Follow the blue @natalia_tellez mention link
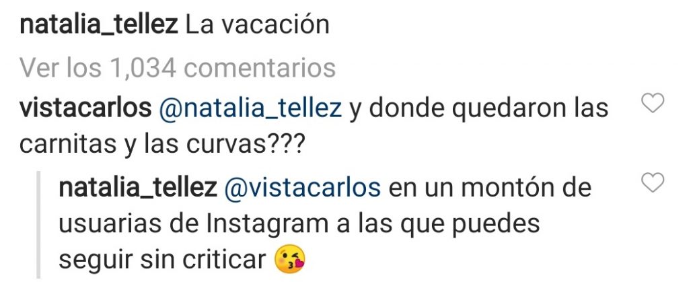The height and width of the screenshot is (282, 689). [x=250, y=108]
